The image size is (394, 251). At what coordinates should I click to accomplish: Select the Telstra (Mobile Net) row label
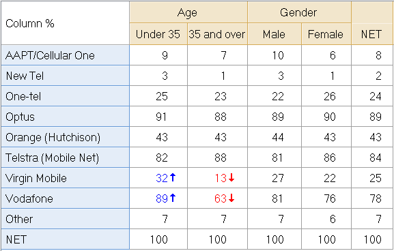[65, 158]
